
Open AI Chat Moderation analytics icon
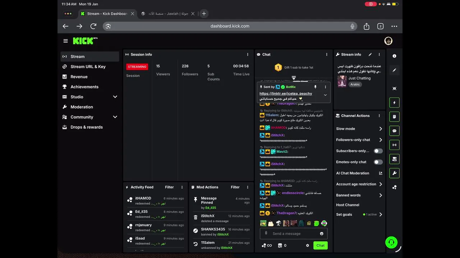[x=381, y=173]
